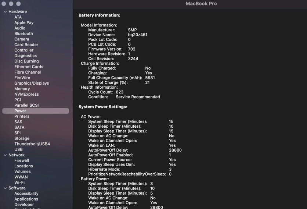Select Hibernate Mode value 3
The image size is (307, 209).
click(x=170, y=169)
